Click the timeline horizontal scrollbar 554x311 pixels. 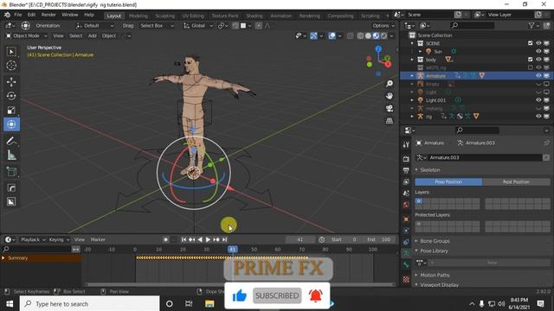coord(241,284)
